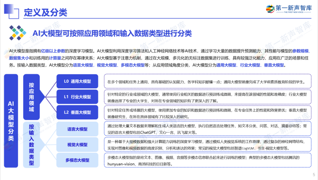Click the description mentioning ChatGPT、文心一言
This screenshot has height=180, width=318.
[x=208, y=129]
